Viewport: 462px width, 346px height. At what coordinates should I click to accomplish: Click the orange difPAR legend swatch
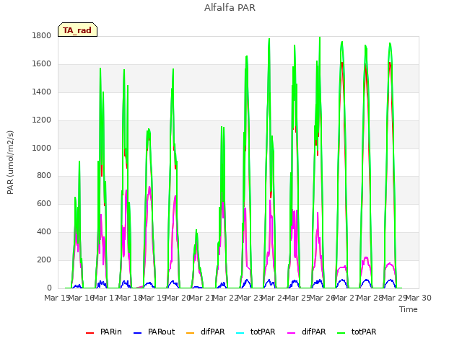[x=191, y=333]
